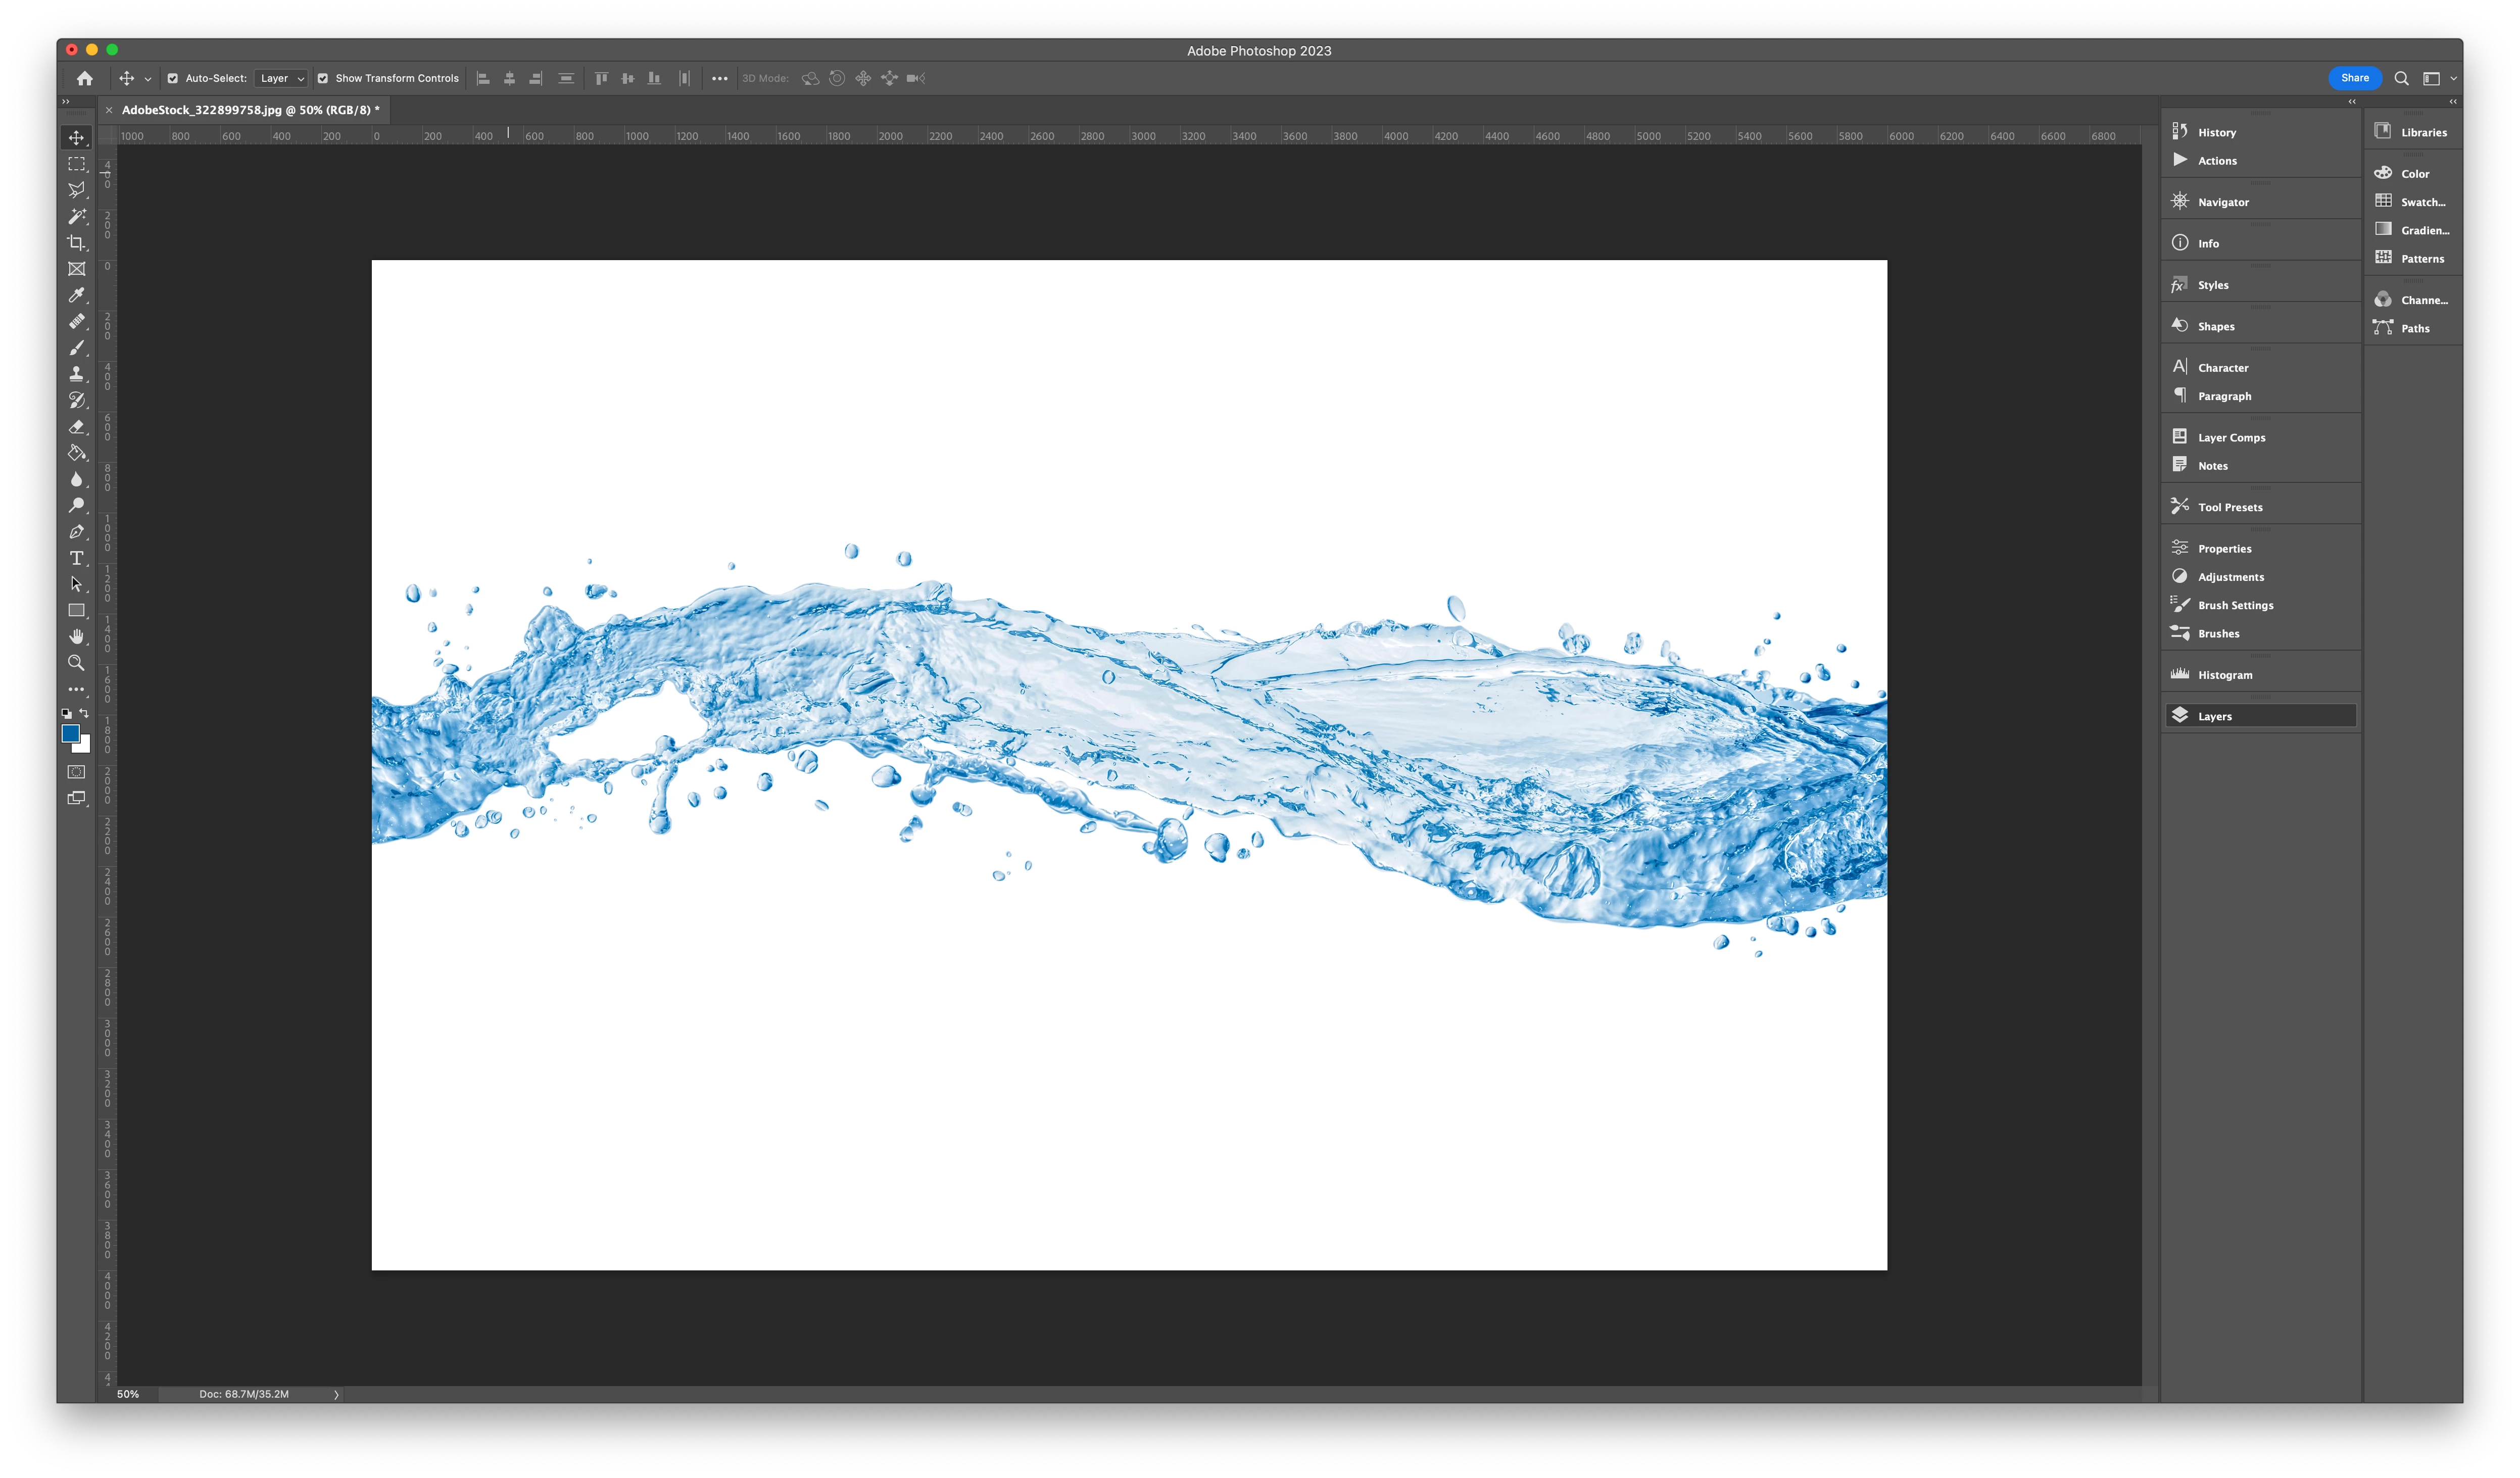Toggle the Auto-Select checkbox
The width and height of the screenshot is (2520, 1478).
tap(172, 78)
